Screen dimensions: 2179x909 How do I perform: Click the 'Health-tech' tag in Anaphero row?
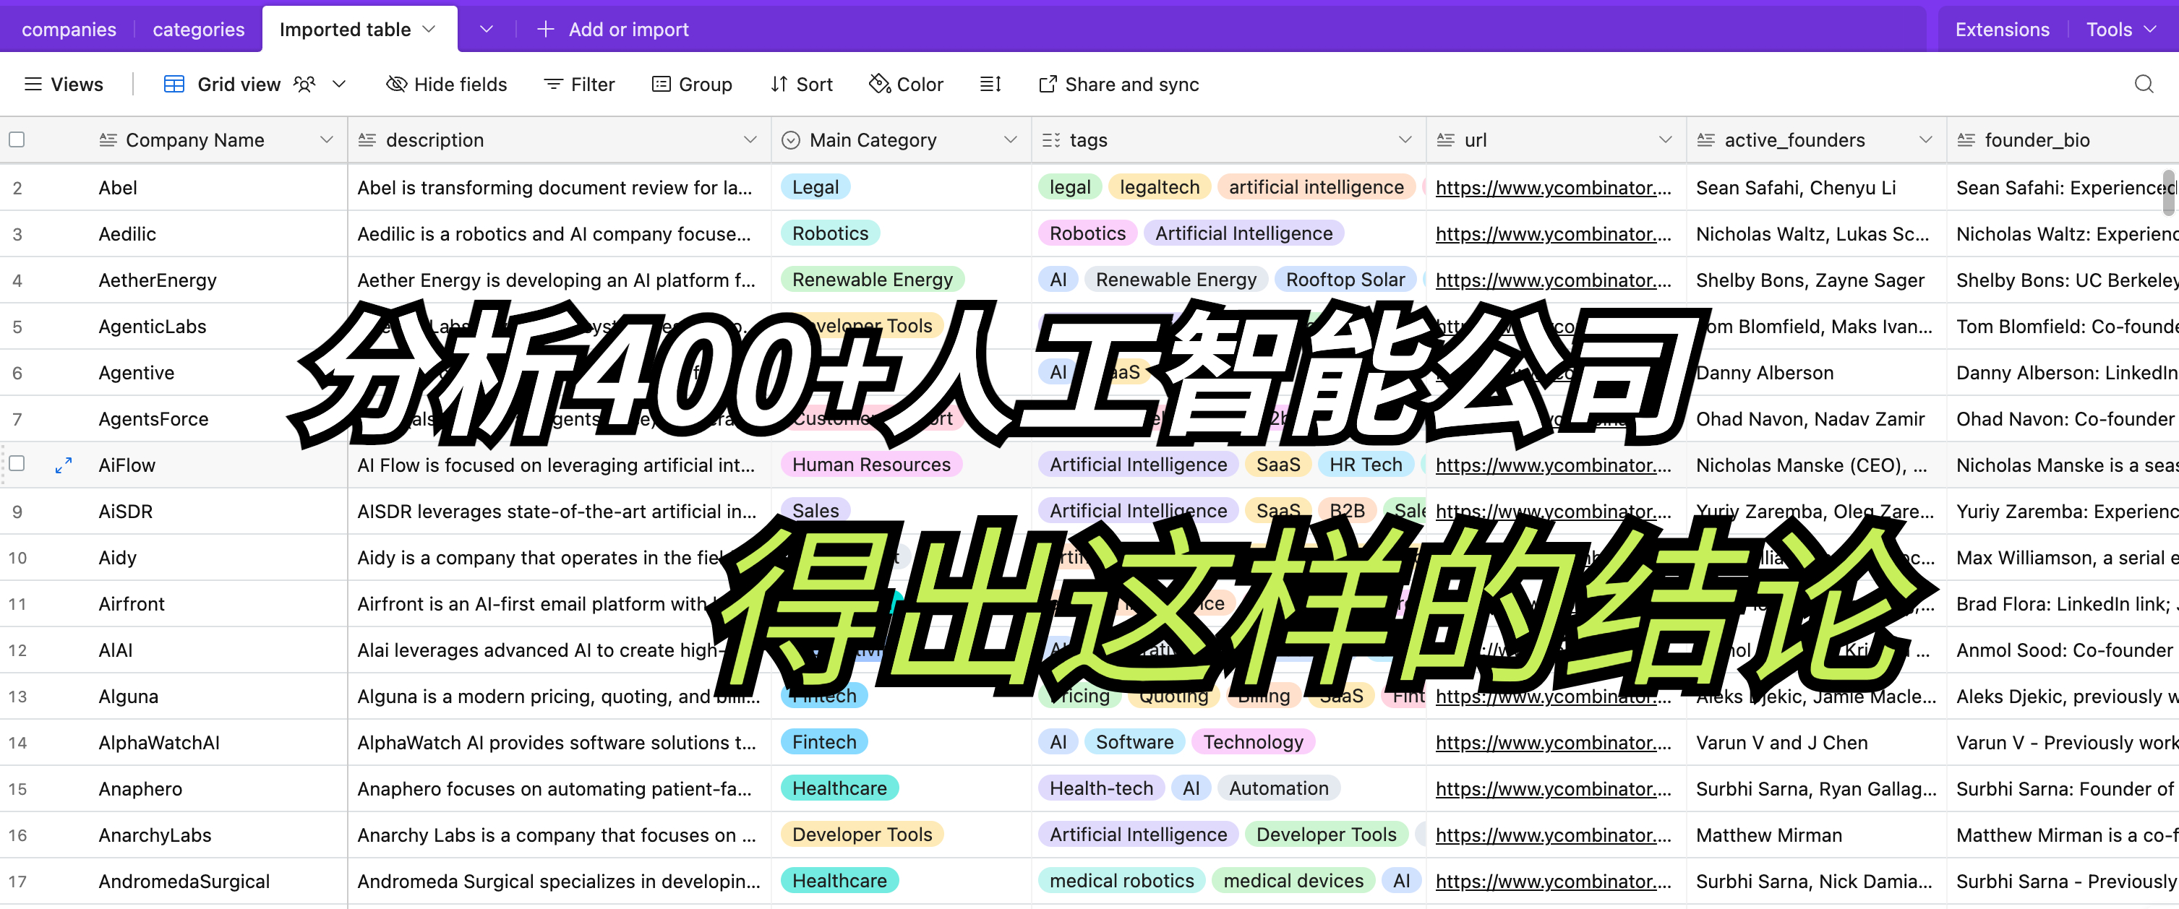[x=1100, y=788]
